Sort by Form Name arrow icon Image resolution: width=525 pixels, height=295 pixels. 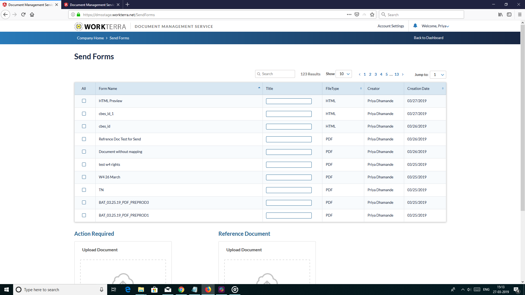(x=259, y=88)
